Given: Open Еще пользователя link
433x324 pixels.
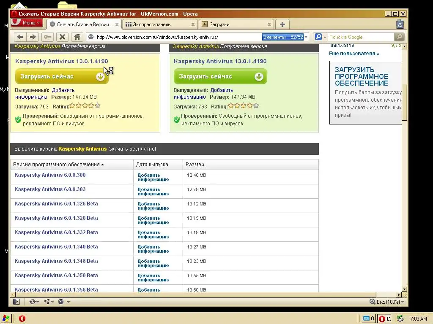Looking at the screenshot, I should (354, 54).
